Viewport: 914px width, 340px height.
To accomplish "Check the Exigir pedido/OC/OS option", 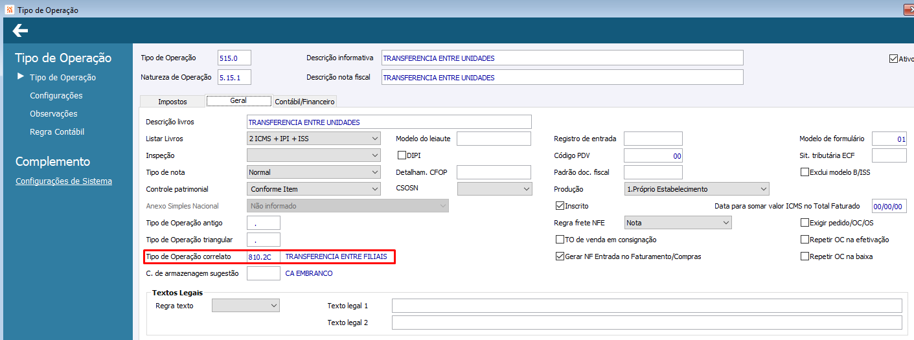I will tap(805, 223).
